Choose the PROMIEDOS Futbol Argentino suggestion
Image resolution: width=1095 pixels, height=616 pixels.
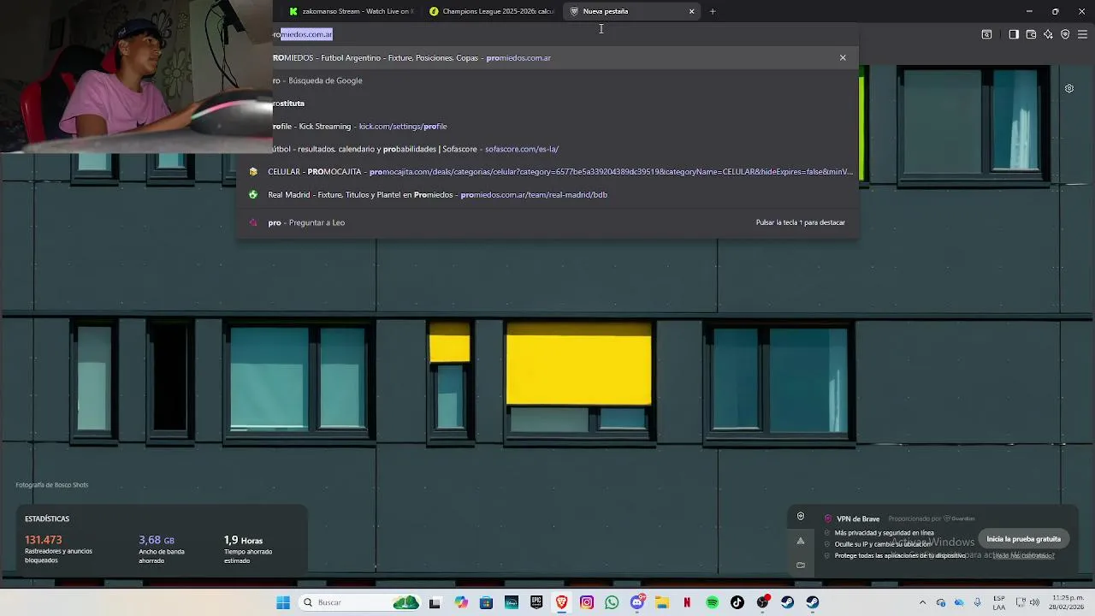pos(547,57)
